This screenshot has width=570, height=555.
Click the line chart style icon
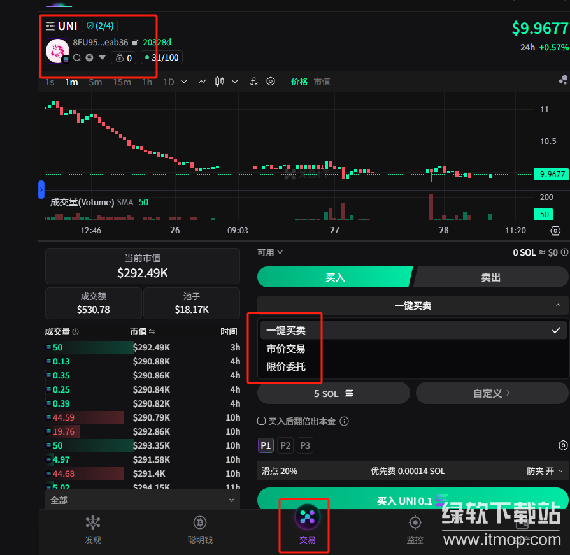[x=203, y=82]
